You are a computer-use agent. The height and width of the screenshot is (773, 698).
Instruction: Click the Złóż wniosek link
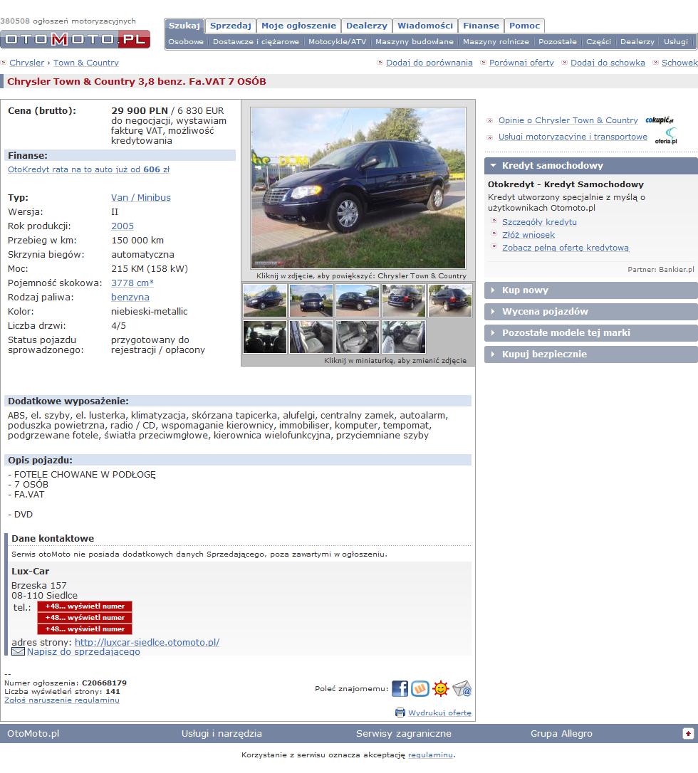(x=528, y=235)
